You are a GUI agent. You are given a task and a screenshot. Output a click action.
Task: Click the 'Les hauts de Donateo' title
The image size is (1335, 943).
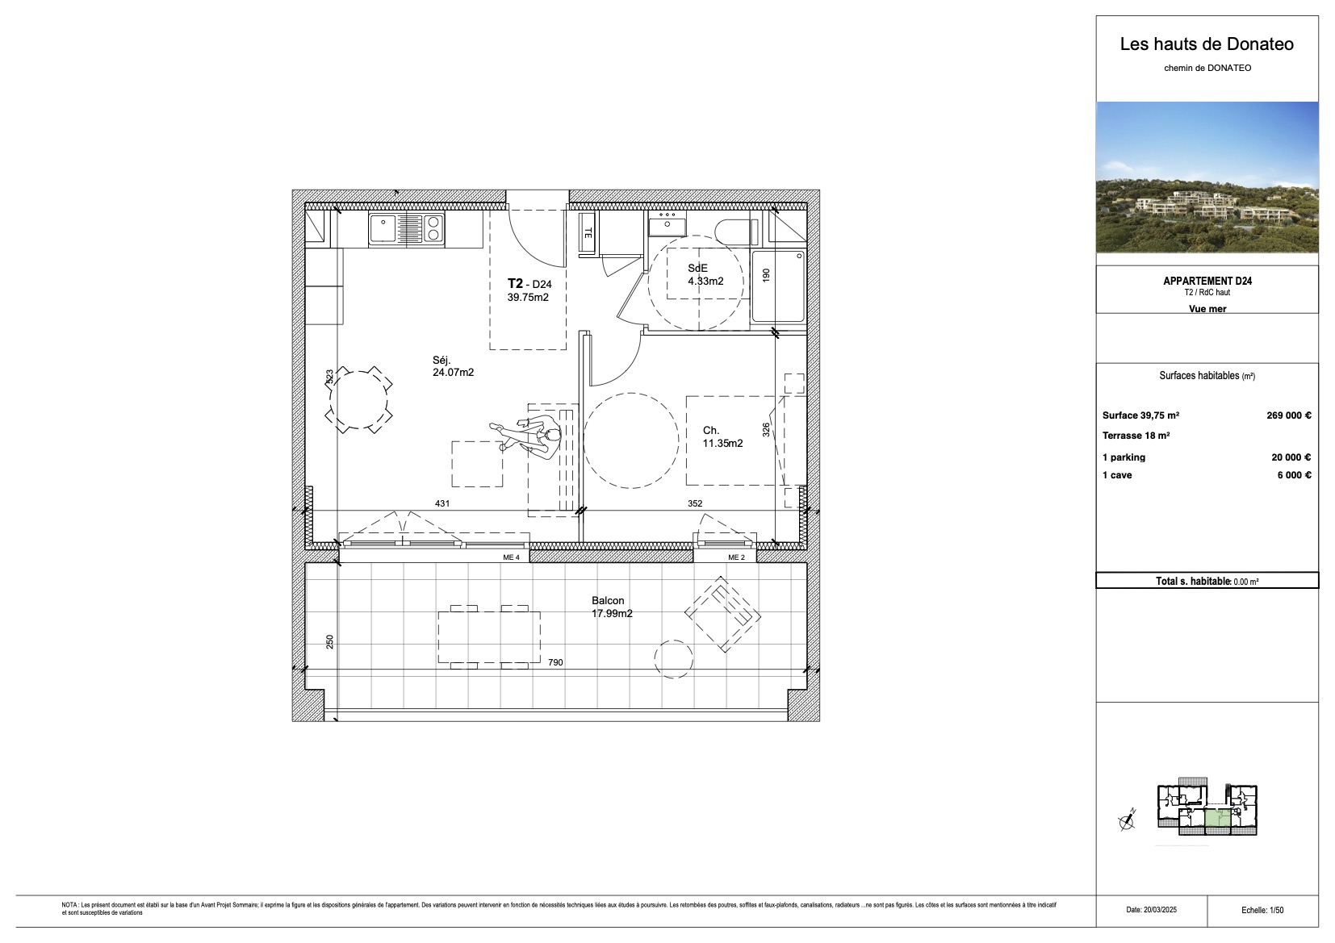(1207, 44)
